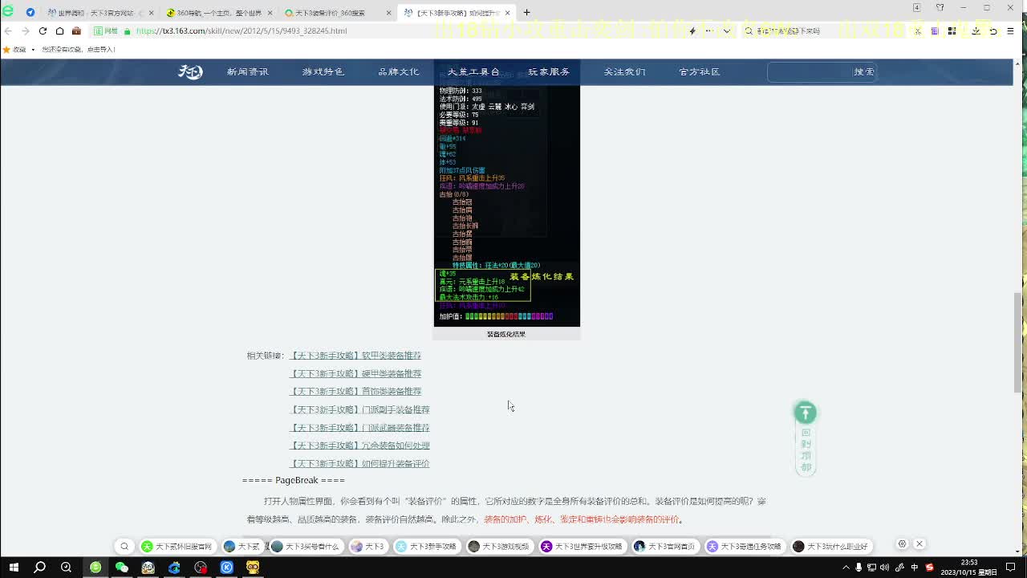This screenshot has height=578, width=1027.
Task: Open WeChat from the Windows taskbar
Action: pos(120,568)
